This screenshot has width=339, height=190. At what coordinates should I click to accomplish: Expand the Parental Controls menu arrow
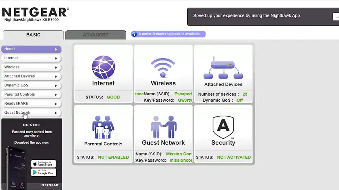pyautogui.click(x=56, y=95)
